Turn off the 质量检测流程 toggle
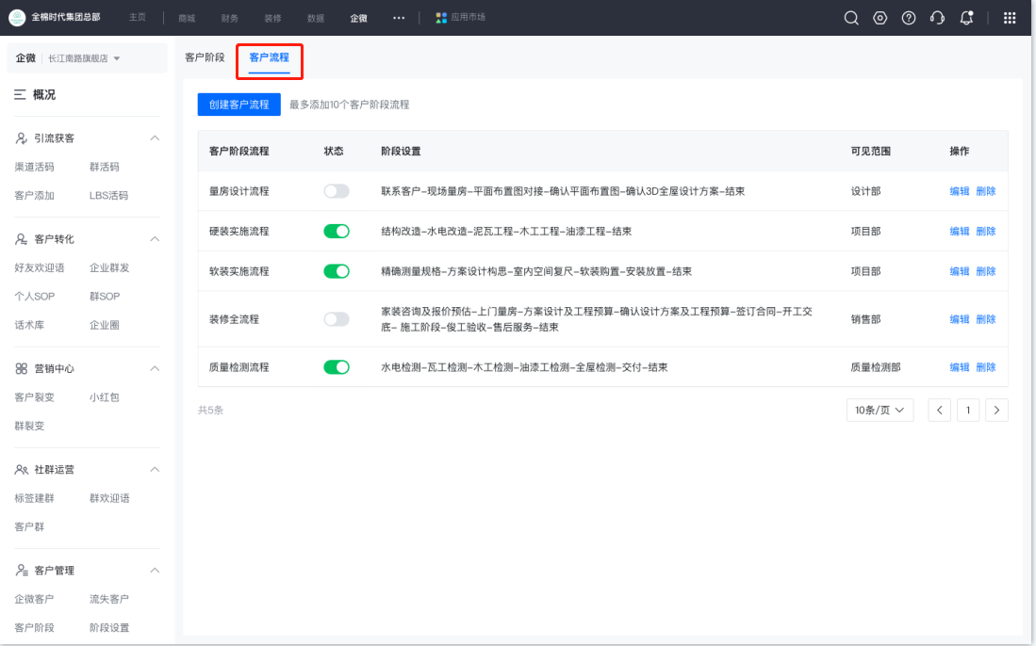Viewport: 1036px width, 646px height. (337, 367)
